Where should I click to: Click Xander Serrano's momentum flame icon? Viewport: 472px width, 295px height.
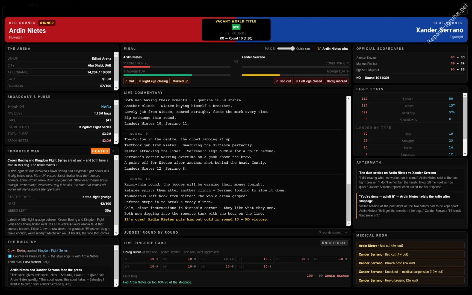click(x=347, y=72)
